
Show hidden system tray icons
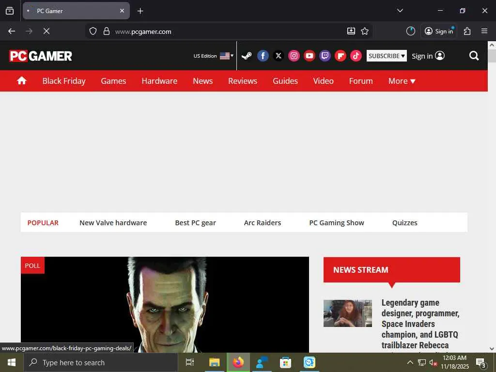pyautogui.click(x=410, y=362)
